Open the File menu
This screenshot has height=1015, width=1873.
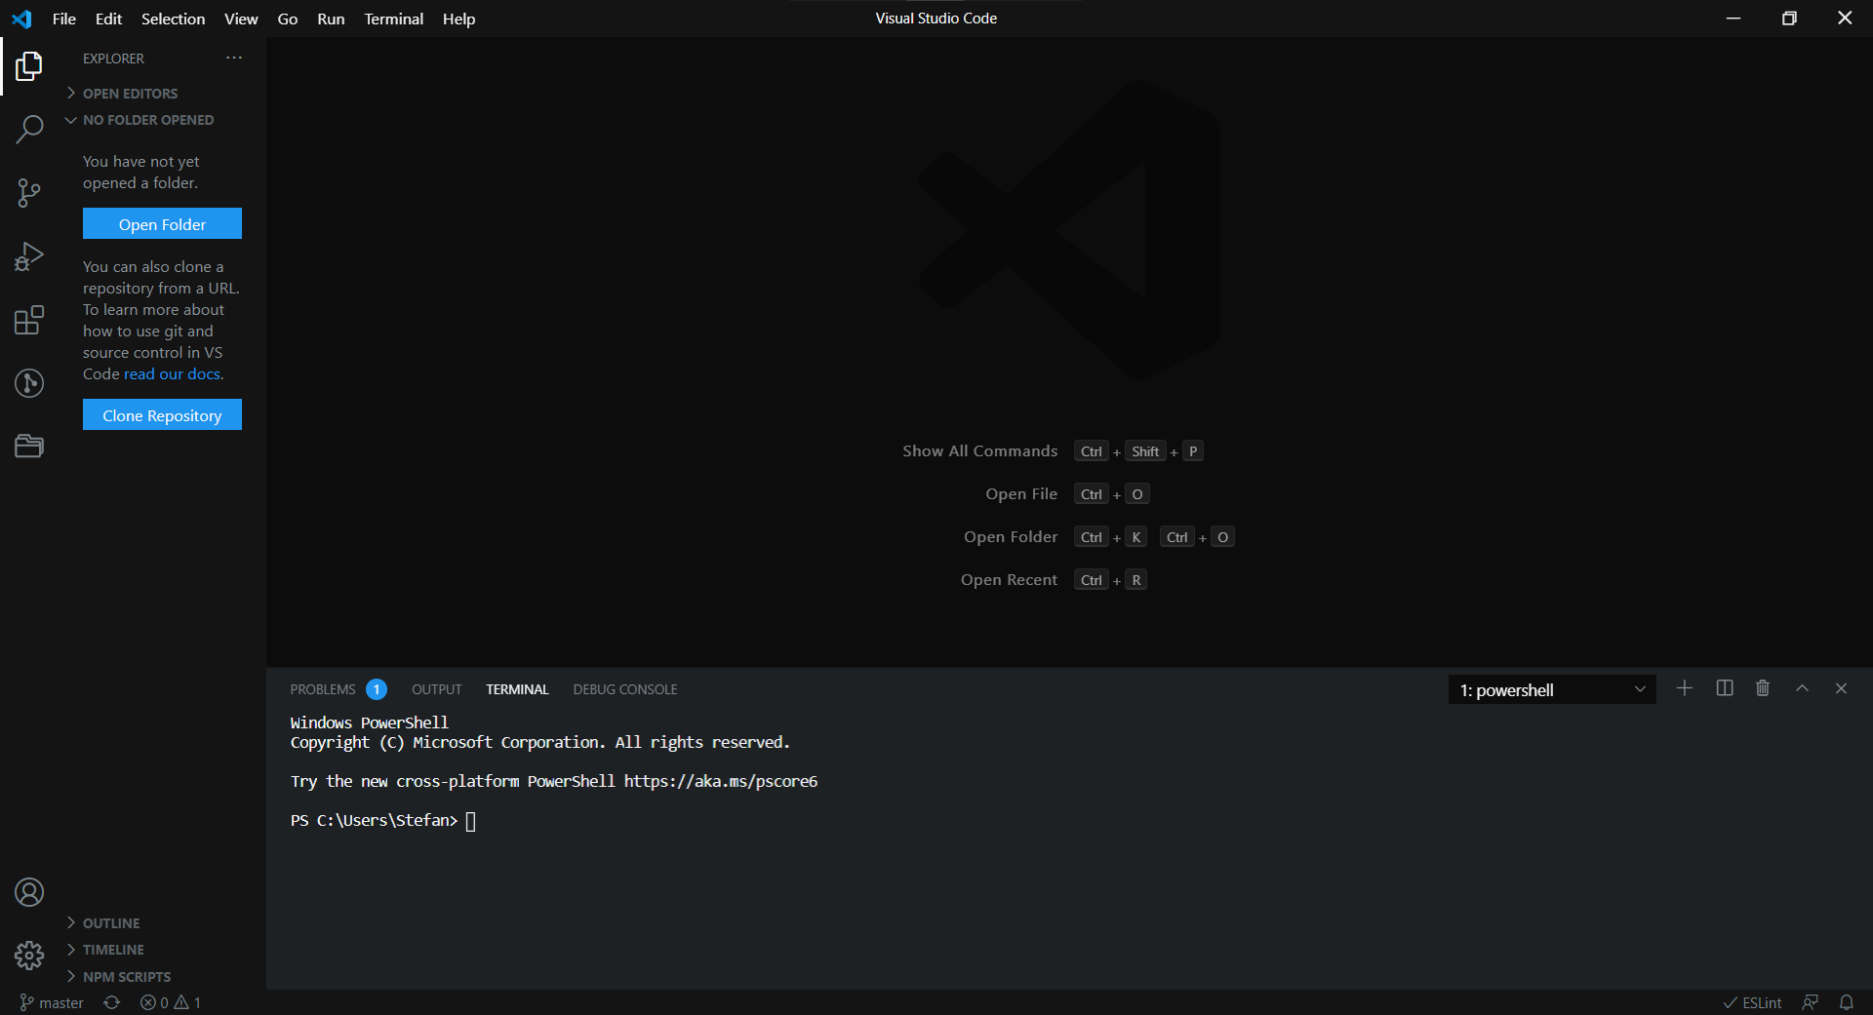tap(64, 19)
